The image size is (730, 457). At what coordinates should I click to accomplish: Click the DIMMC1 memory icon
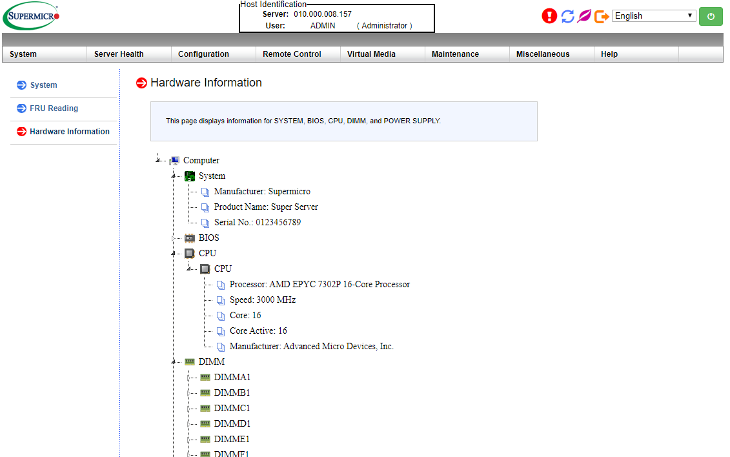[x=205, y=408]
